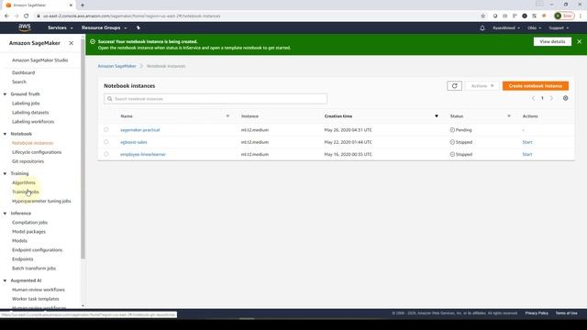The height and width of the screenshot is (330, 587).
Task: Open Worker task templates
Action: [36, 299]
